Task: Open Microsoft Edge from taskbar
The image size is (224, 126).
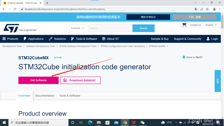Action: coord(90,122)
